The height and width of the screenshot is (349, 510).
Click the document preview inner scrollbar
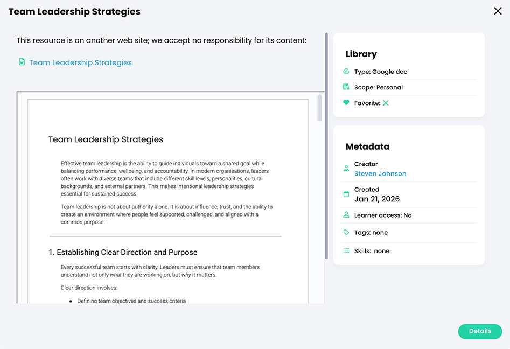coord(319,108)
